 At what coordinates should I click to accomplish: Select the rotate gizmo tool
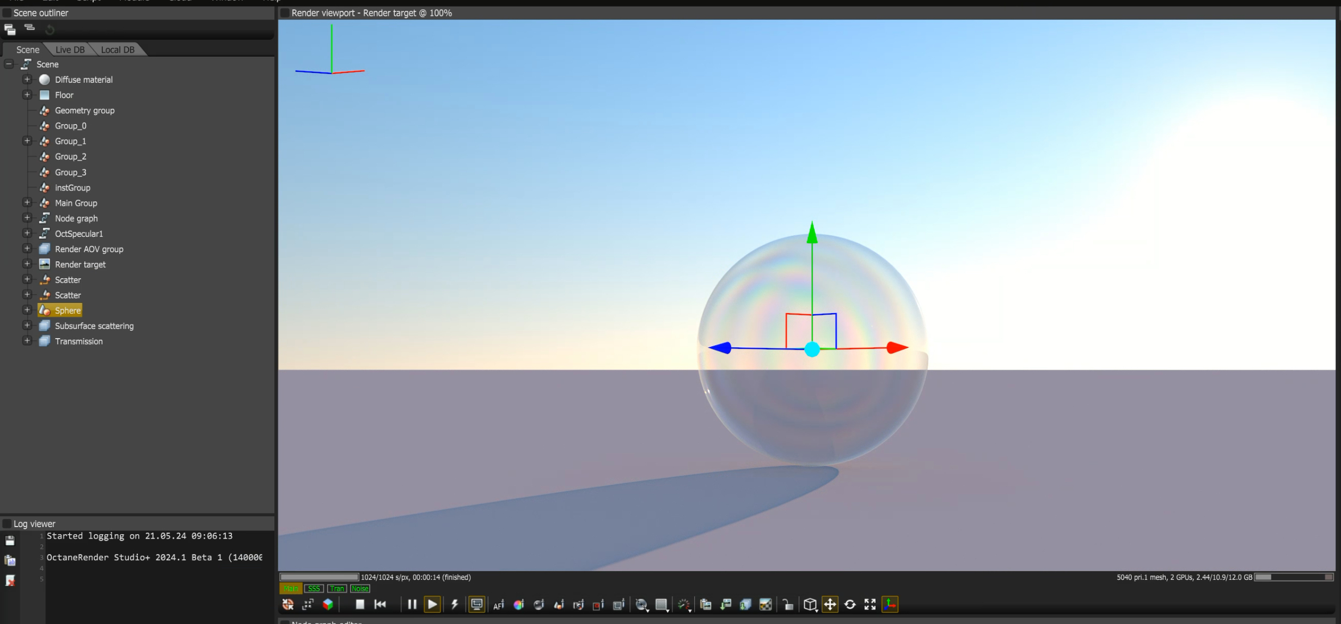[850, 604]
